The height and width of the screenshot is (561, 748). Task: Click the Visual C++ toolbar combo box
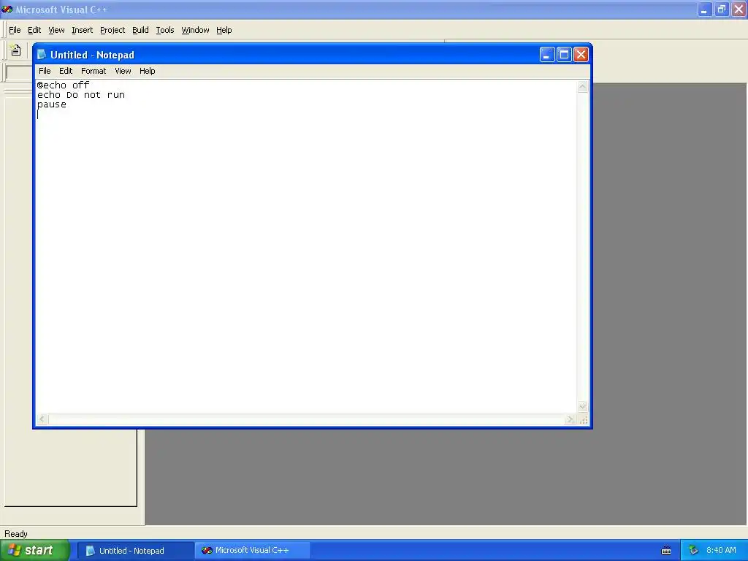point(18,72)
